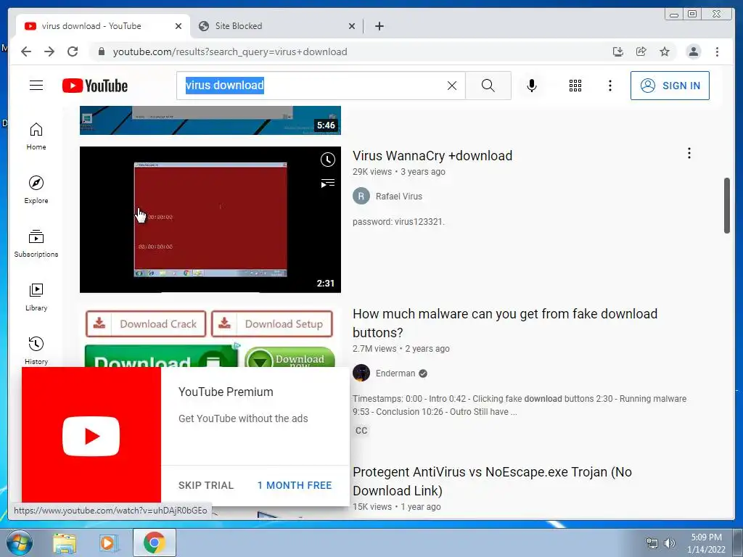
Task: Go back in Chrome
Action: [x=26, y=51]
